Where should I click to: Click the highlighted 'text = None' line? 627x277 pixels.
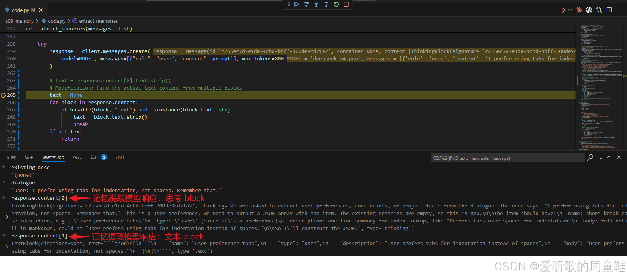[66, 95]
